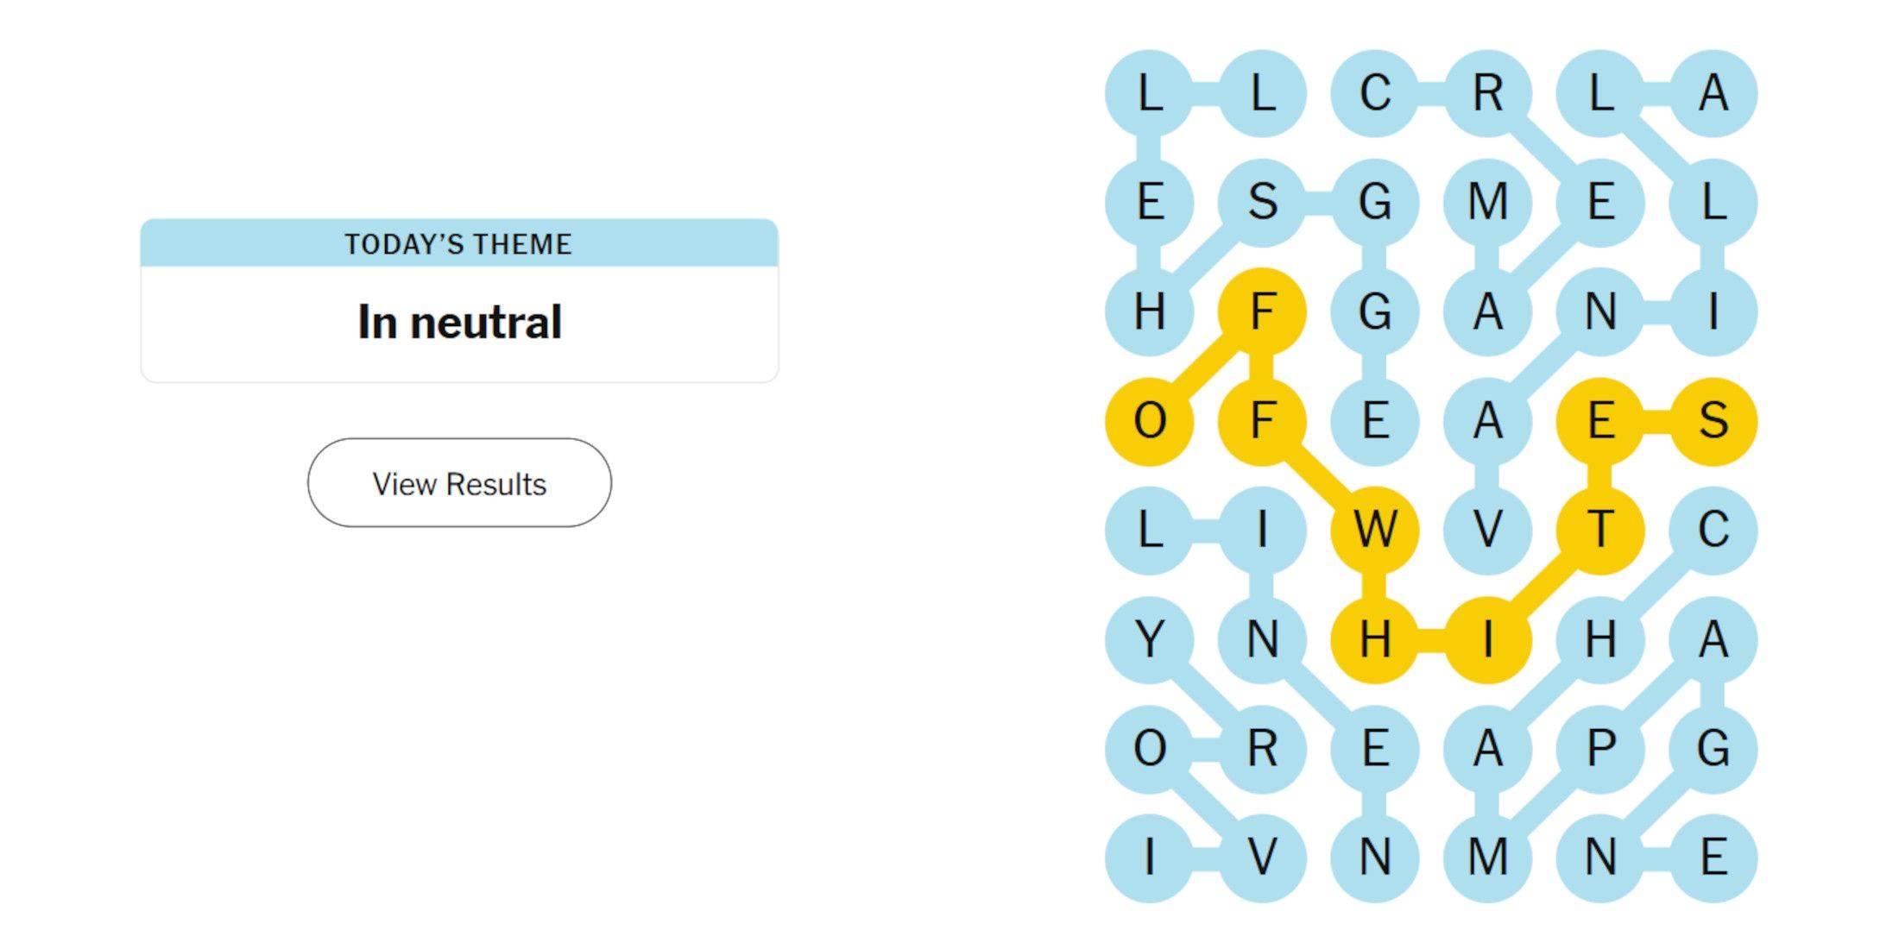The width and height of the screenshot is (1899, 949).
Task: Tap the letter P tile
Action: point(1599,748)
